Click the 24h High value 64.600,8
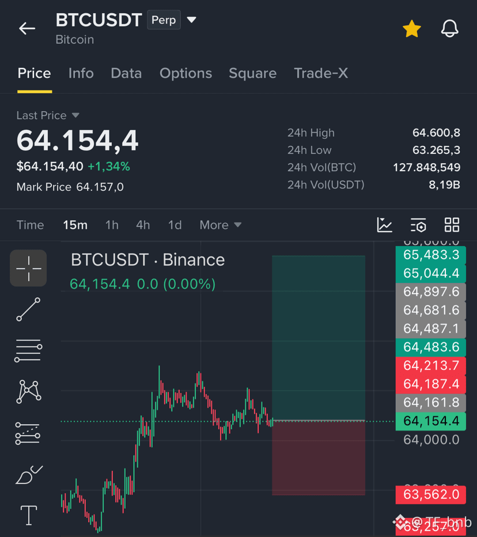Viewport: 477px width, 537px height. point(436,133)
